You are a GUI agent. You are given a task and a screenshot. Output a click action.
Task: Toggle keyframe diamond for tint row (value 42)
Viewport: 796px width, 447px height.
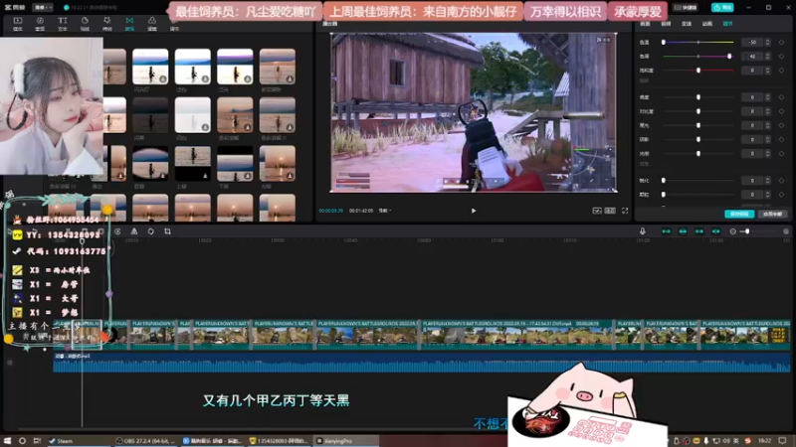point(781,57)
